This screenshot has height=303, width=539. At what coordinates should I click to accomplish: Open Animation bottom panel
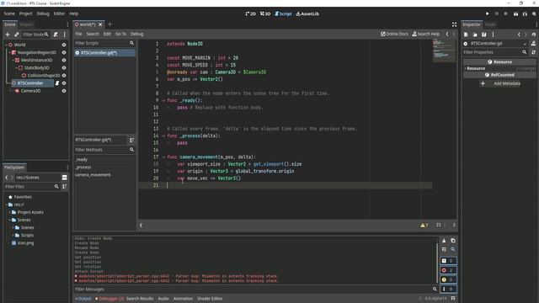point(183,299)
